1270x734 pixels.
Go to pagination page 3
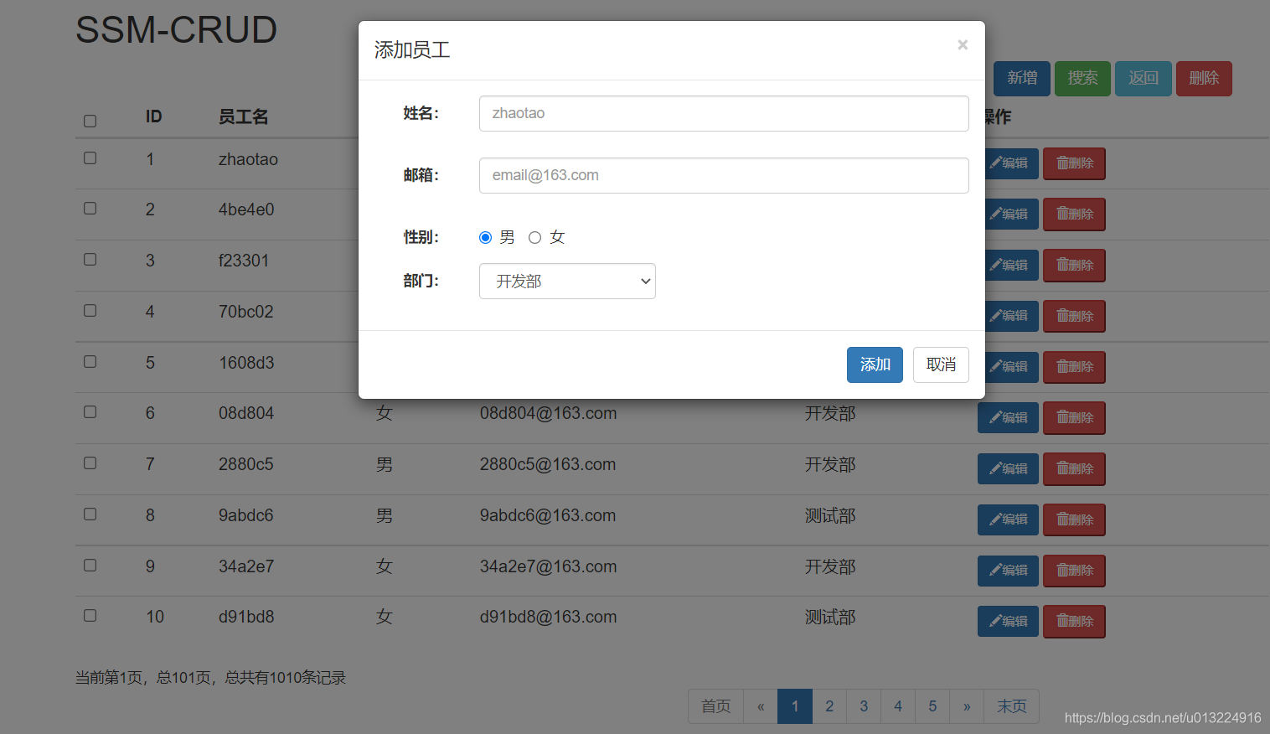(x=864, y=706)
